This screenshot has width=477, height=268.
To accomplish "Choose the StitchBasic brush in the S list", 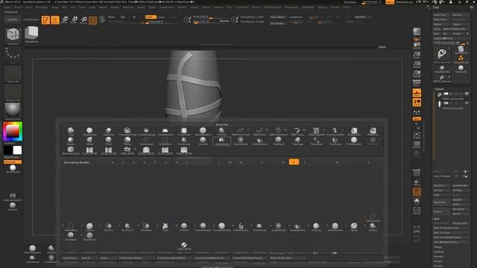I will click(x=89, y=236).
